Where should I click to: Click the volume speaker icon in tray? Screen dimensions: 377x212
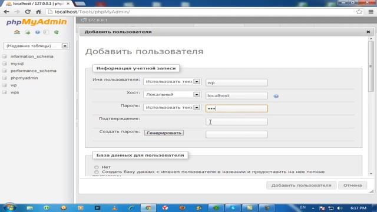click(x=340, y=208)
